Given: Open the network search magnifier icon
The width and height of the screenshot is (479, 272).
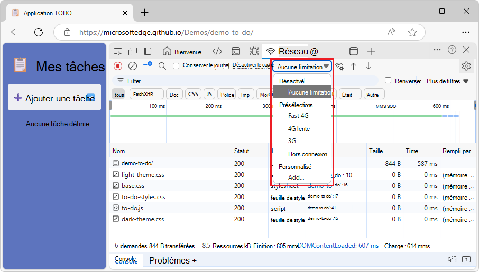Looking at the screenshot, I should pyautogui.click(x=162, y=66).
